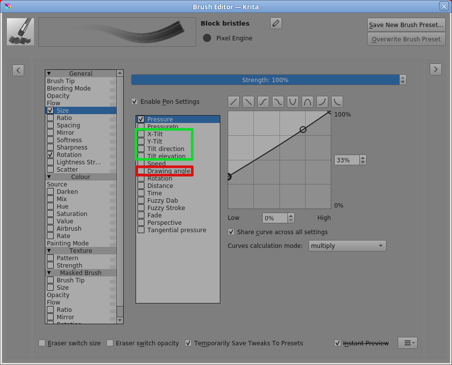Select Flow under General
Screen dimensions: 452x365
(x=54, y=103)
